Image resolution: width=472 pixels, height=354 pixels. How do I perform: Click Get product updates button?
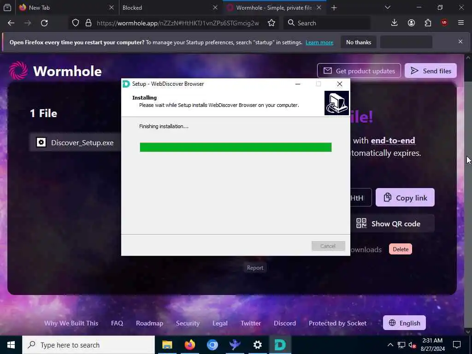[359, 71]
